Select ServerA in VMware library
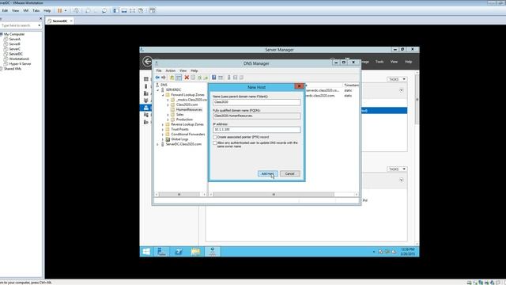The height and width of the screenshot is (285, 506). point(14,39)
